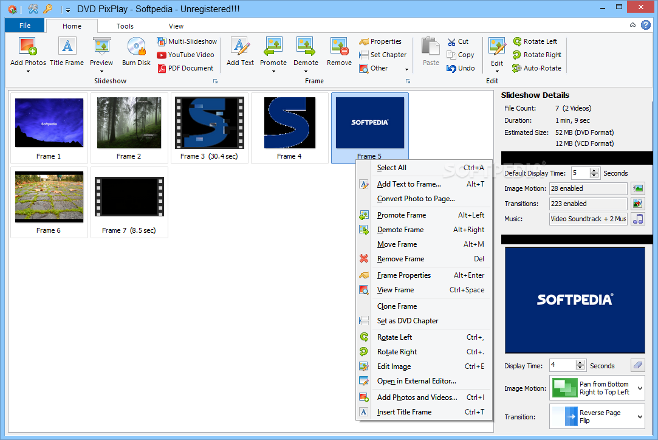Viewport: 658px width, 440px height.
Task: Click the frame Display Time input field
Action: click(563, 365)
